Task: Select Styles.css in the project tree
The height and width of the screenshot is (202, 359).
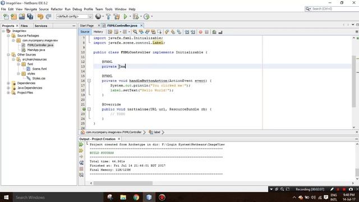Action: (39, 79)
